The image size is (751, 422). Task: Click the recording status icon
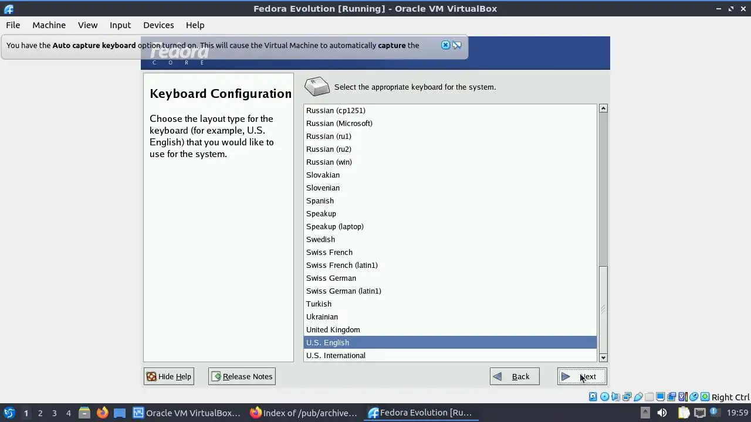(x=671, y=397)
